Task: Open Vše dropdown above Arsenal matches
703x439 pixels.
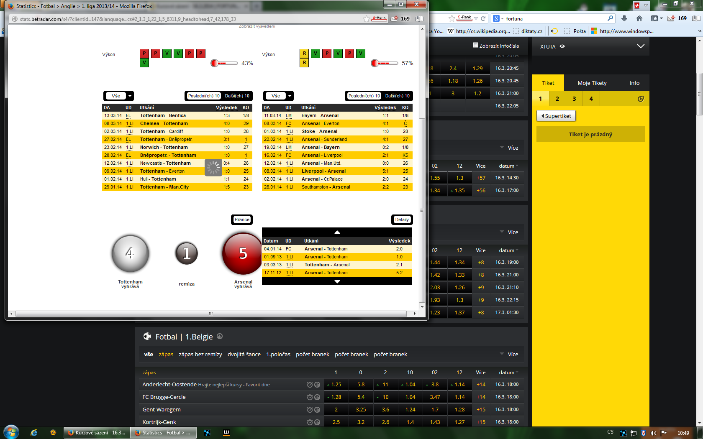Action: pyautogui.click(x=278, y=96)
